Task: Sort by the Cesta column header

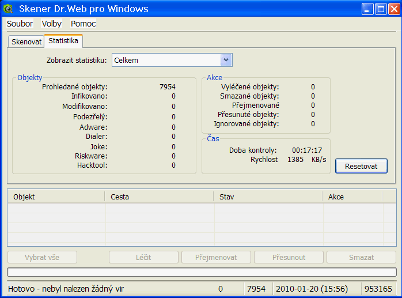Action: [x=159, y=197]
